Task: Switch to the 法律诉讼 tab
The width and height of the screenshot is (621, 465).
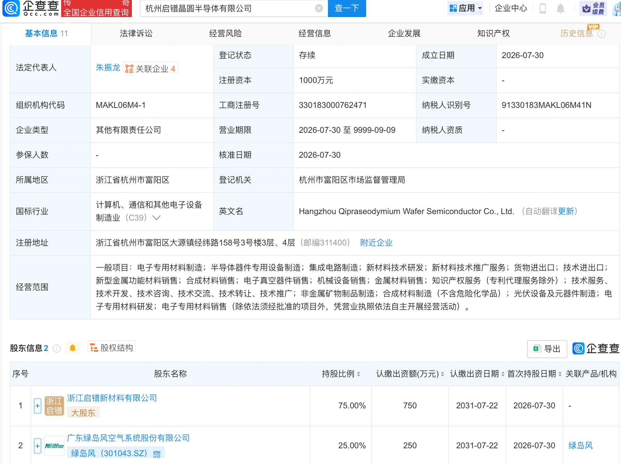Action: (x=136, y=33)
